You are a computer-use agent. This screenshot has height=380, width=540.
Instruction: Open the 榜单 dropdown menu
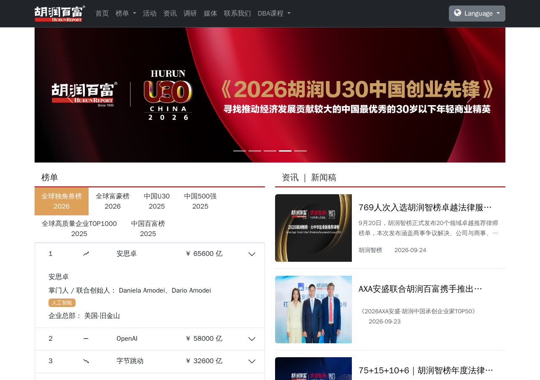126,14
